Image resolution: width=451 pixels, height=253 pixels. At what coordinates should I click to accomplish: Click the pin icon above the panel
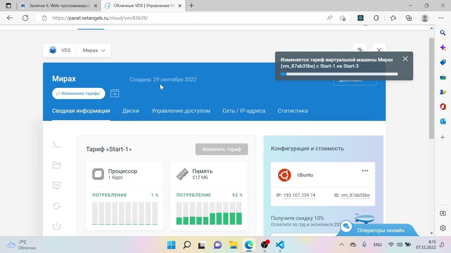pyautogui.click(x=360, y=50)
